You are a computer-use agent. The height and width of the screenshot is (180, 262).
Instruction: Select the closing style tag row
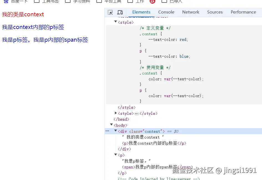pyautogui.click(x=127, y=107)
